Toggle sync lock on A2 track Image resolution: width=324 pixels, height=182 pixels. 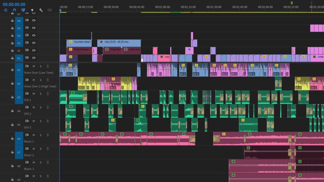point(27,80)
